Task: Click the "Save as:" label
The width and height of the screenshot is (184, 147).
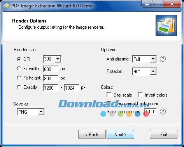Action: (x=21, y=104)
